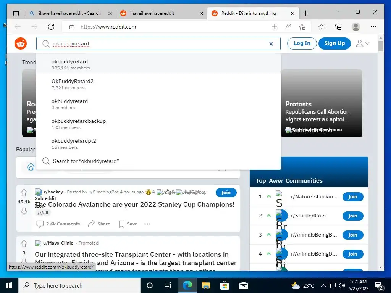Select the Hot sort flame icon
391x293 pixels.
pos(31,167)
